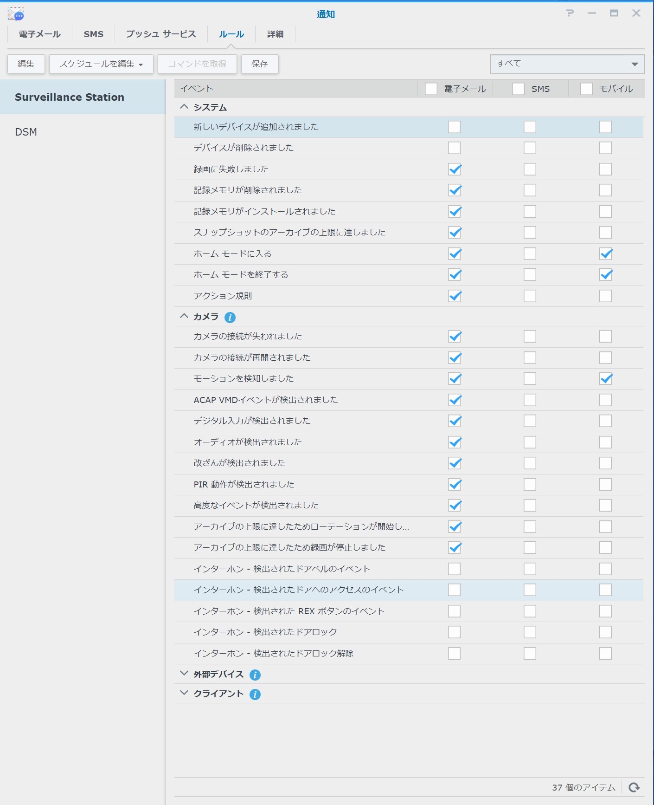Click the info icon beside クライアント
The height and width of the screenshot is (805, 654).
pyautogui.click(x=255, y=694)
